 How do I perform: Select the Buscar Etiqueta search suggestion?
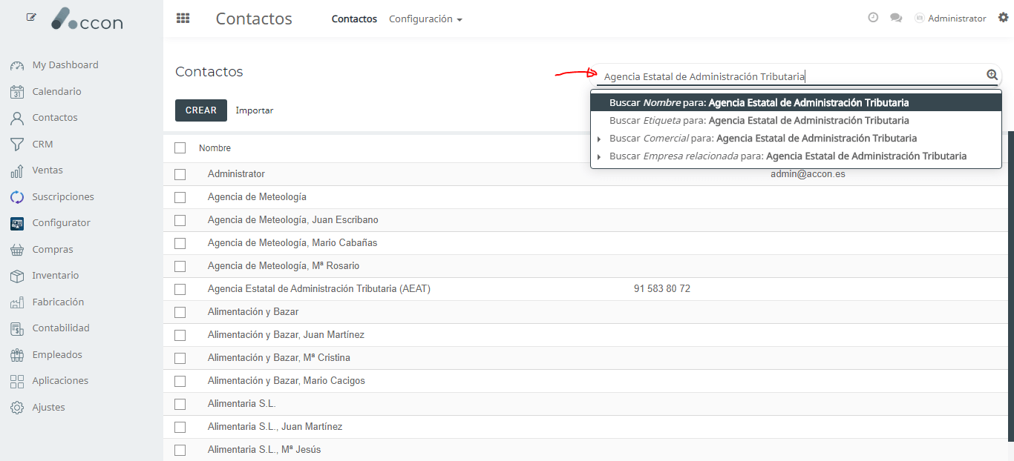[796, 121]
